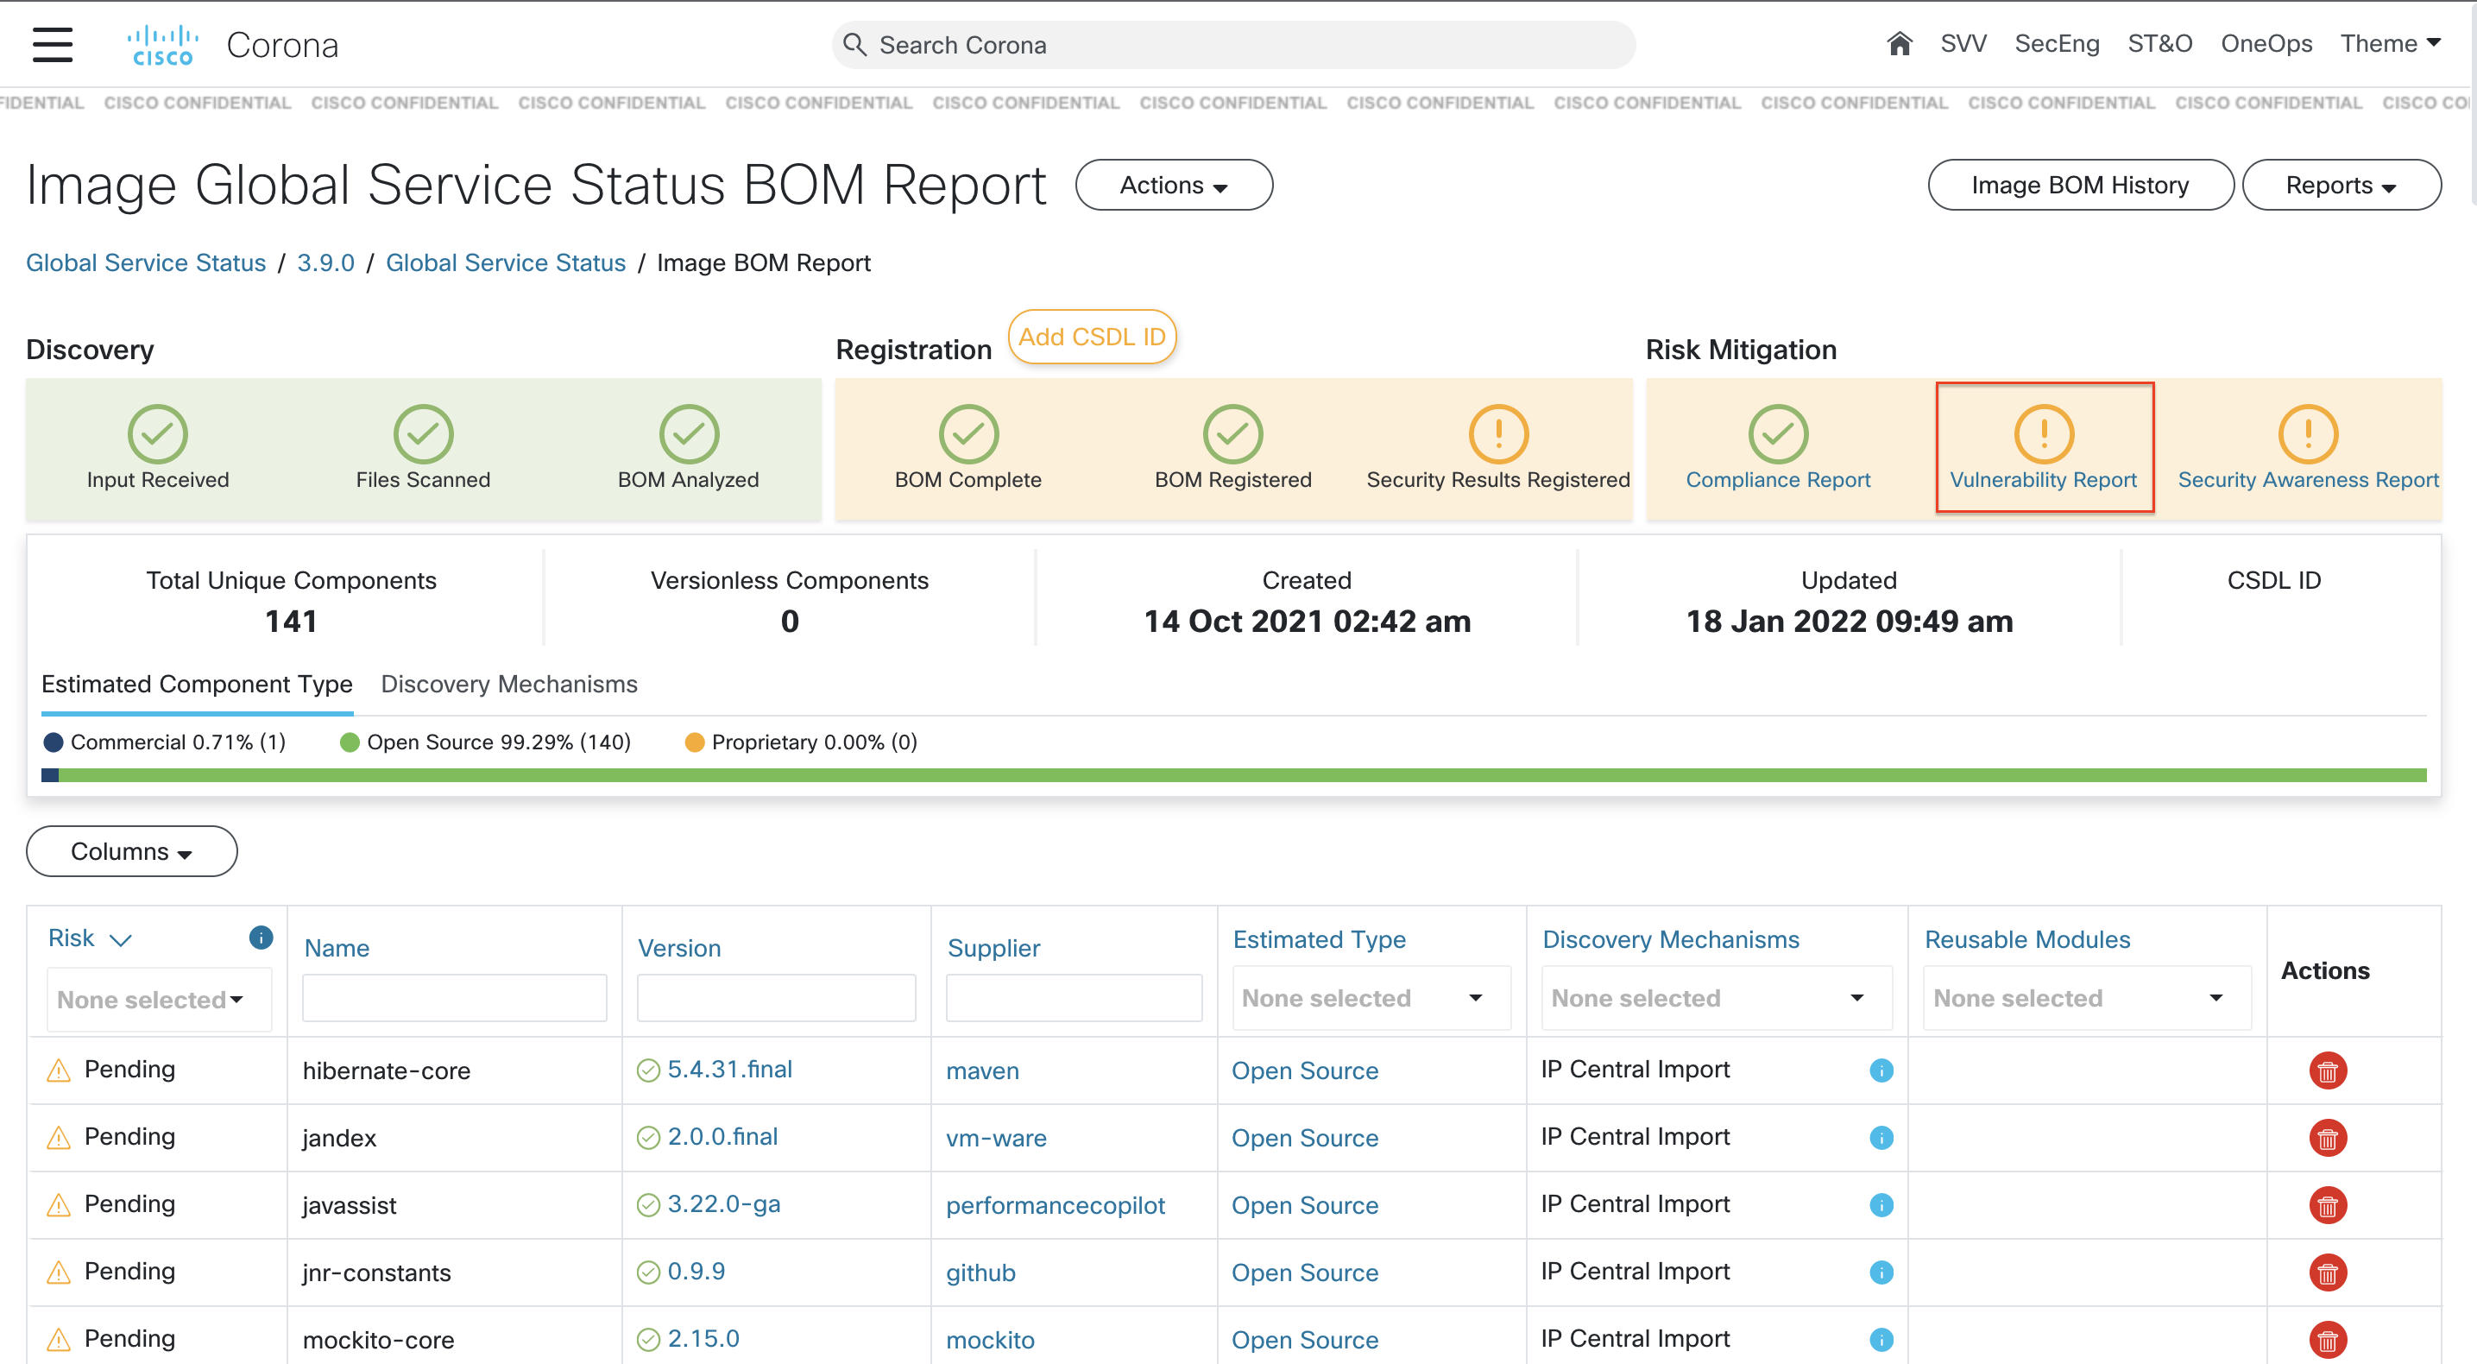Show discovery info for hibernate-core
This screenshot has width=2477, height=1364.
(x=1881, y=1070)
